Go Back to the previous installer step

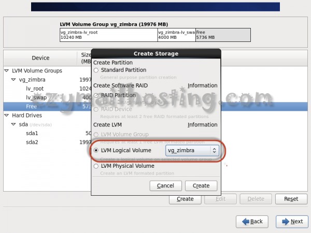(x=252, y=222)
